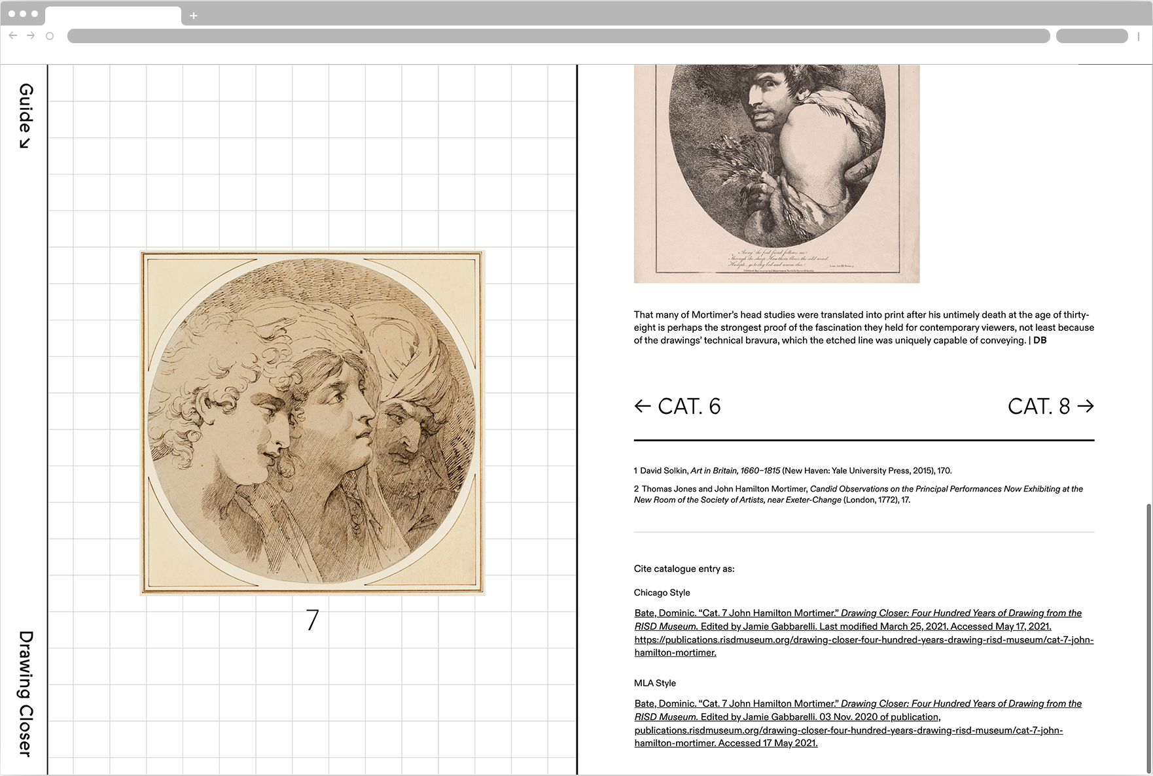1153x776 pixels.
Task: Select the active browser tab
Action: click(x=113, y=16)
